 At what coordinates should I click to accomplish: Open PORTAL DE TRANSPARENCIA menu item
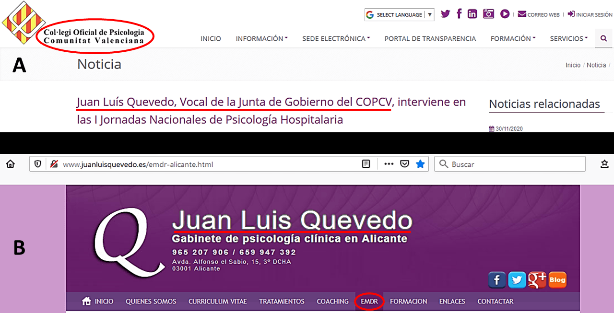(430, 38)
